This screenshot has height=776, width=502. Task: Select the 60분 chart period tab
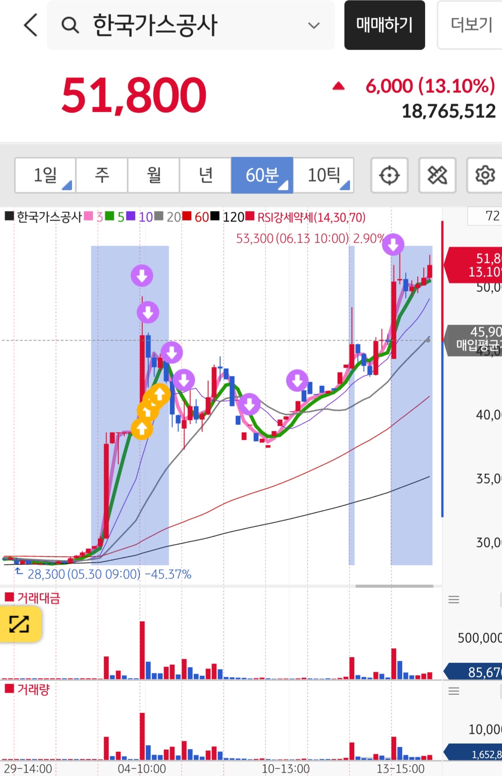pos(262,175)
